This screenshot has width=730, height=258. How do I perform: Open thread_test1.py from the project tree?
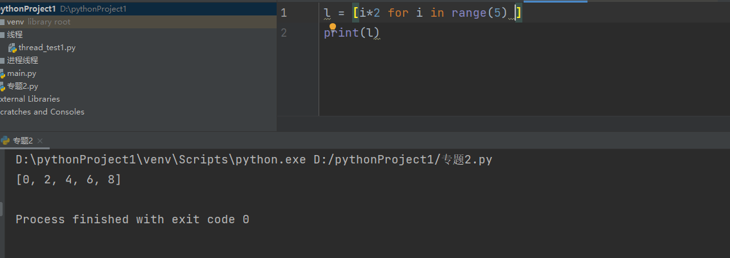(x=47, y=48)
